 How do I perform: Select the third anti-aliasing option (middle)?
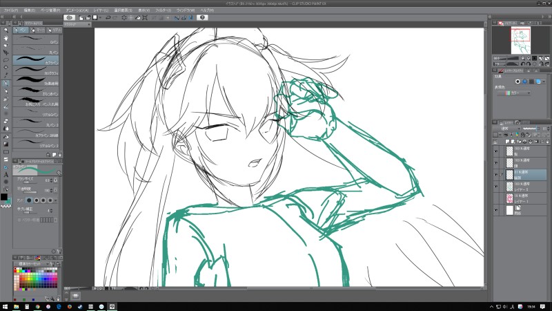pos(43,200)
